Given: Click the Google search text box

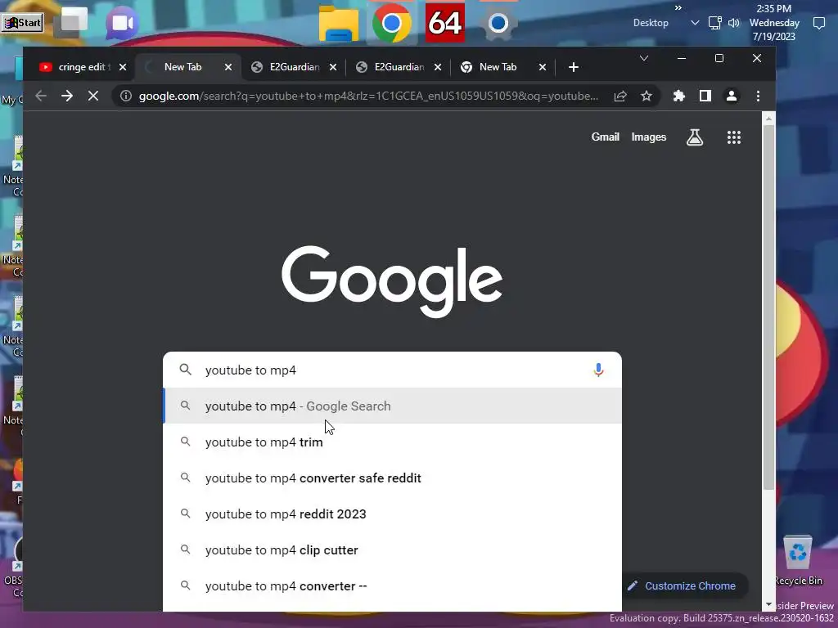Looking at the screenshot, I should 392,370.
